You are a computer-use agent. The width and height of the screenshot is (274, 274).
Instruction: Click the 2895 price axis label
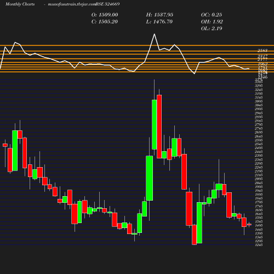click(259, 117)
